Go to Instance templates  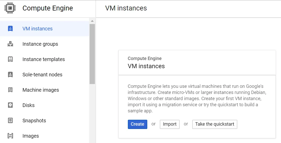click(44, 59)
